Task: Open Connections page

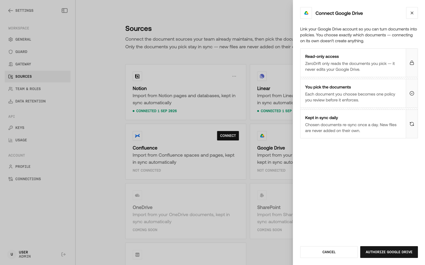Action: point(38,179)
